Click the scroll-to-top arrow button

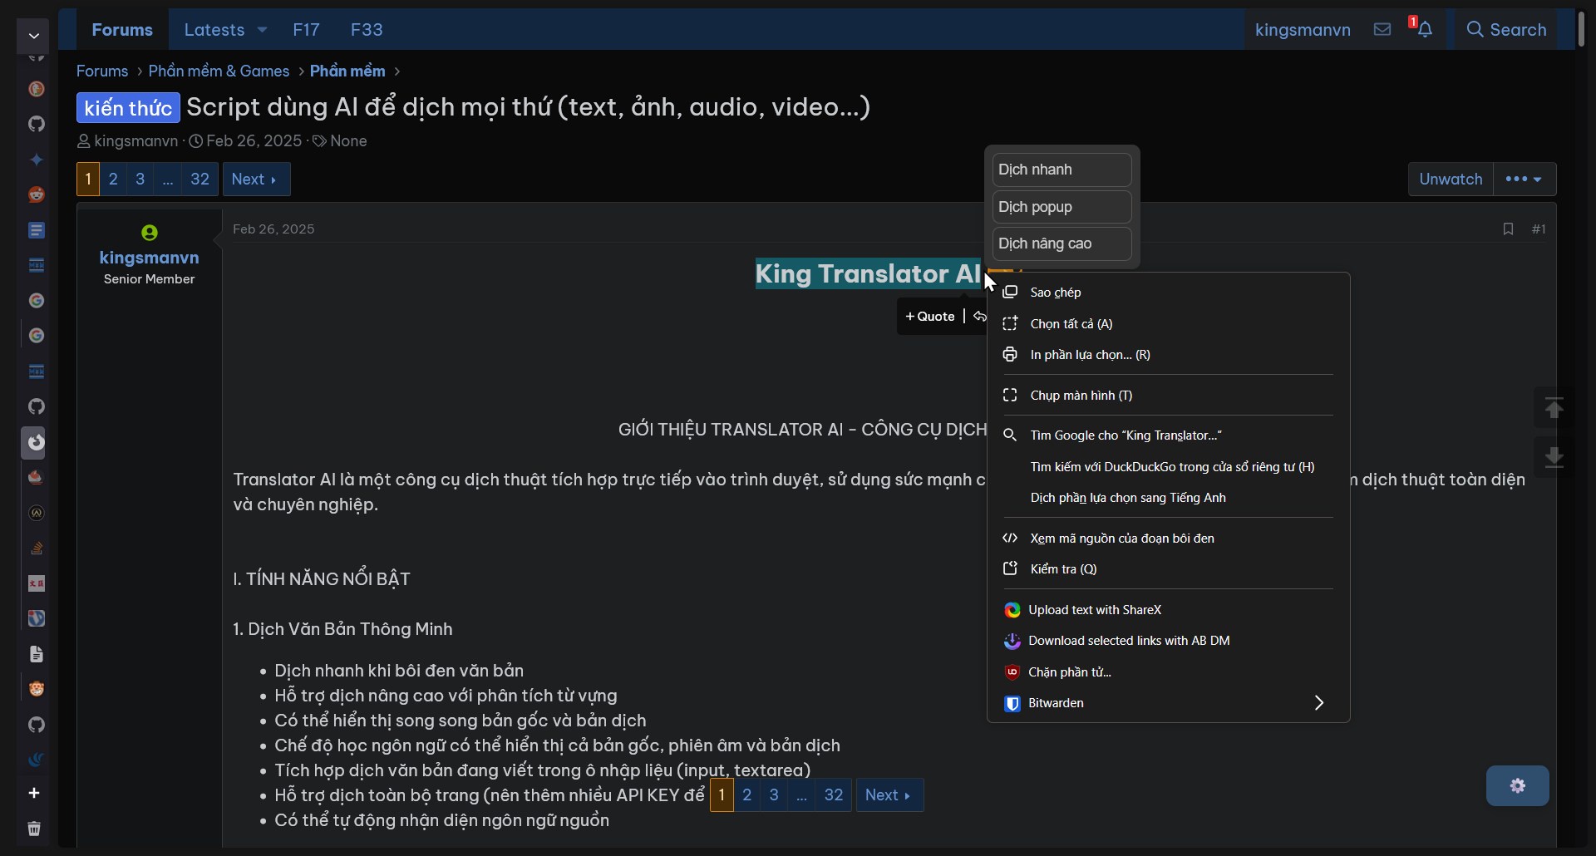(1554, 408)
